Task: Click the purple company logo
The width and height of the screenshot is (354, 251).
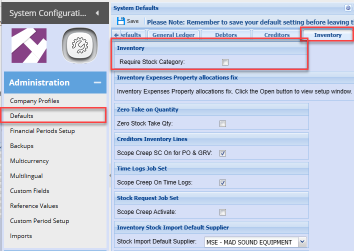Action: 29,45
